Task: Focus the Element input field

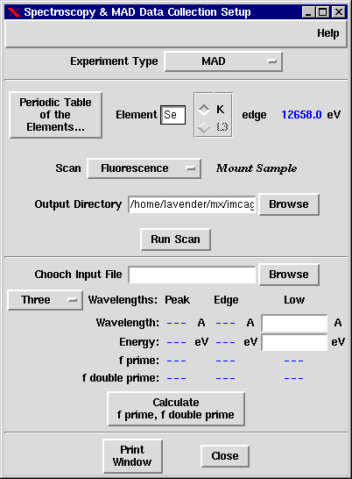Action: [173, 115]
